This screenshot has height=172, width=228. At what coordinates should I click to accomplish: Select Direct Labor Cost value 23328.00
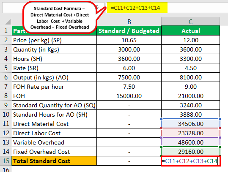pyautogui.click(x=191, y=133)
